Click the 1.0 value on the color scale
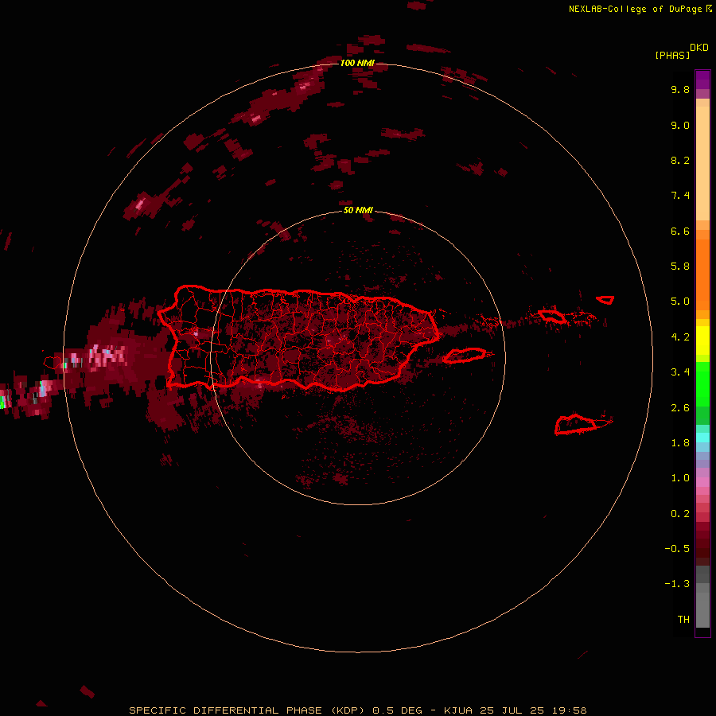This screenshot has height=716, width=716. coord(680,478)
